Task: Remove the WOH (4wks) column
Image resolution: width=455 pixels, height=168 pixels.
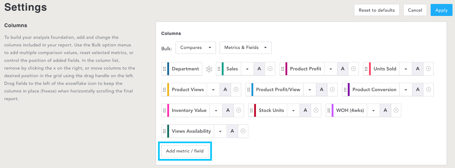Action: (396, 110)
